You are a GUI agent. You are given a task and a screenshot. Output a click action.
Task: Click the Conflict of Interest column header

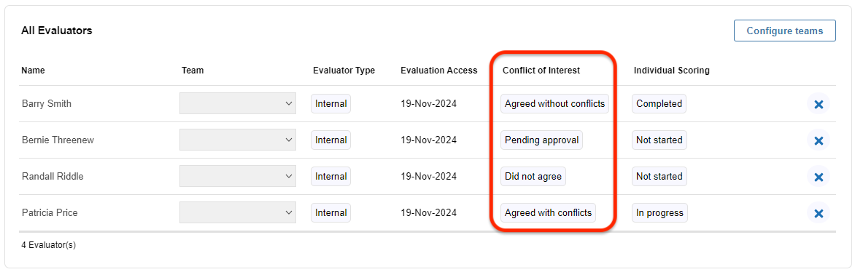pos(541,70)
